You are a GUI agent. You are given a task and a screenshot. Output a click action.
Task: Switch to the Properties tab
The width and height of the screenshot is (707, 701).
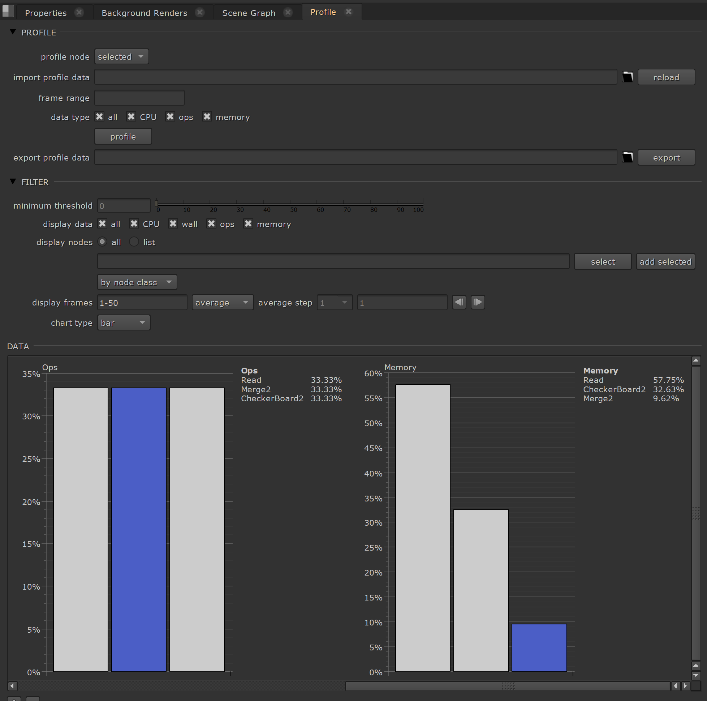pos(46,13)
